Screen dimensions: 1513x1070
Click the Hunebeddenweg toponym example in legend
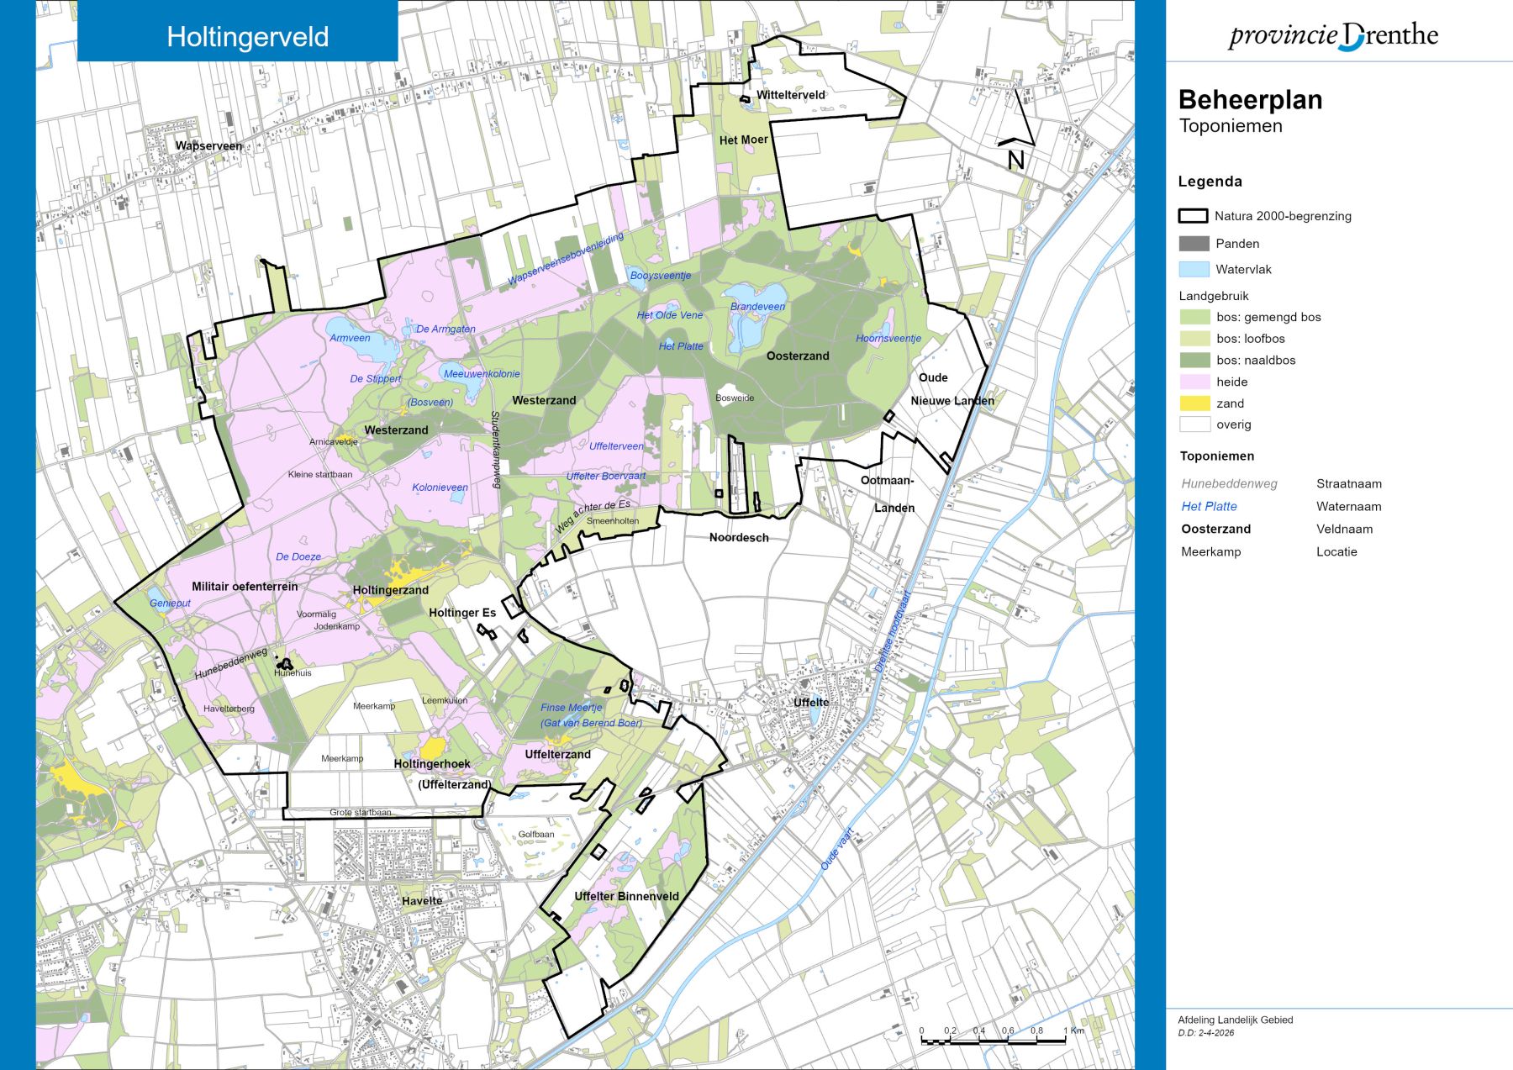click(x=1229, y=484)
